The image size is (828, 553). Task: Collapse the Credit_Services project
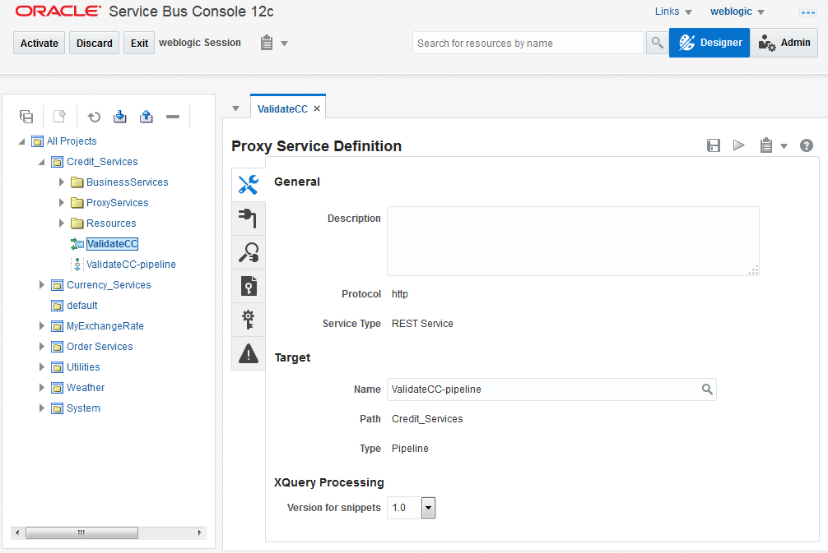click(x=42, y=162)
